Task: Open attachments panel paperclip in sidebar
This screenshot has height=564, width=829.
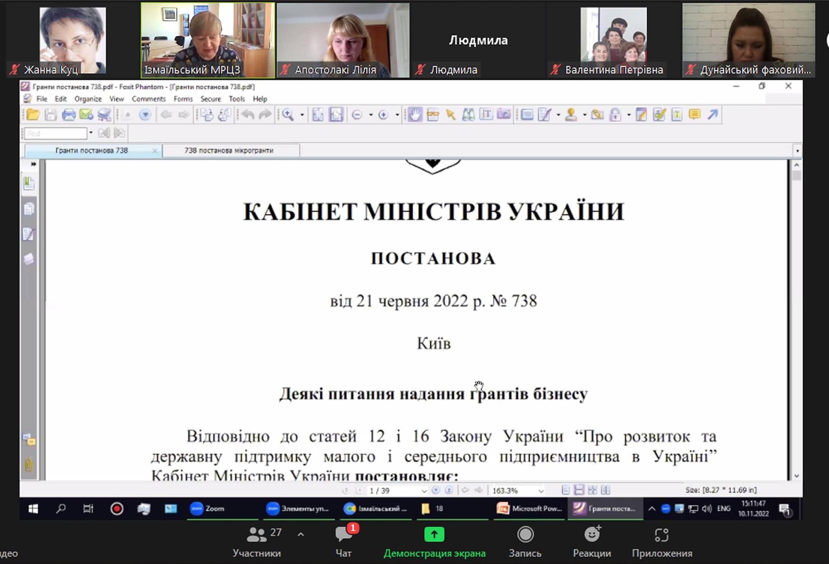Action: [29, 464]
